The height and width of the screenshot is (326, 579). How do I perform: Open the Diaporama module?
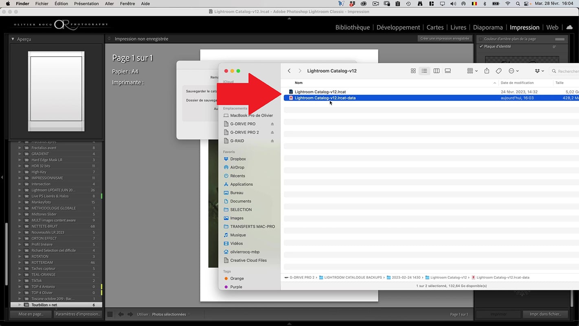(x=488, y=27)
